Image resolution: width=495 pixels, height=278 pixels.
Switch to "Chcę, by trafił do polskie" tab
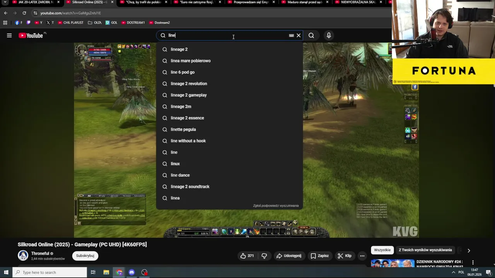click(143, 2)
